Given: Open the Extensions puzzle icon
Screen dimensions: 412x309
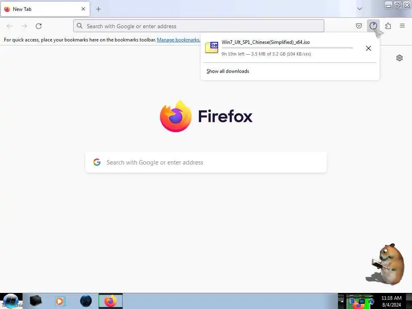Looking at the screenshot, I should coord(388,26).
